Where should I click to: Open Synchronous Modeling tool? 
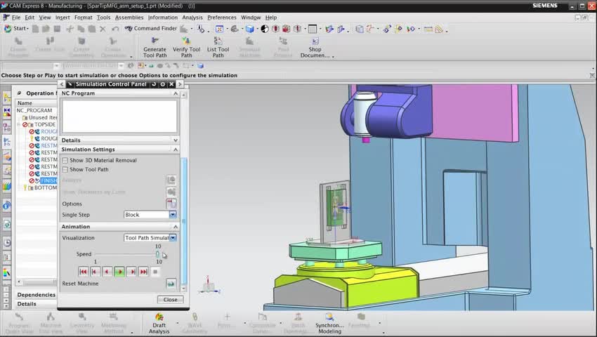(x=329, y=323)
